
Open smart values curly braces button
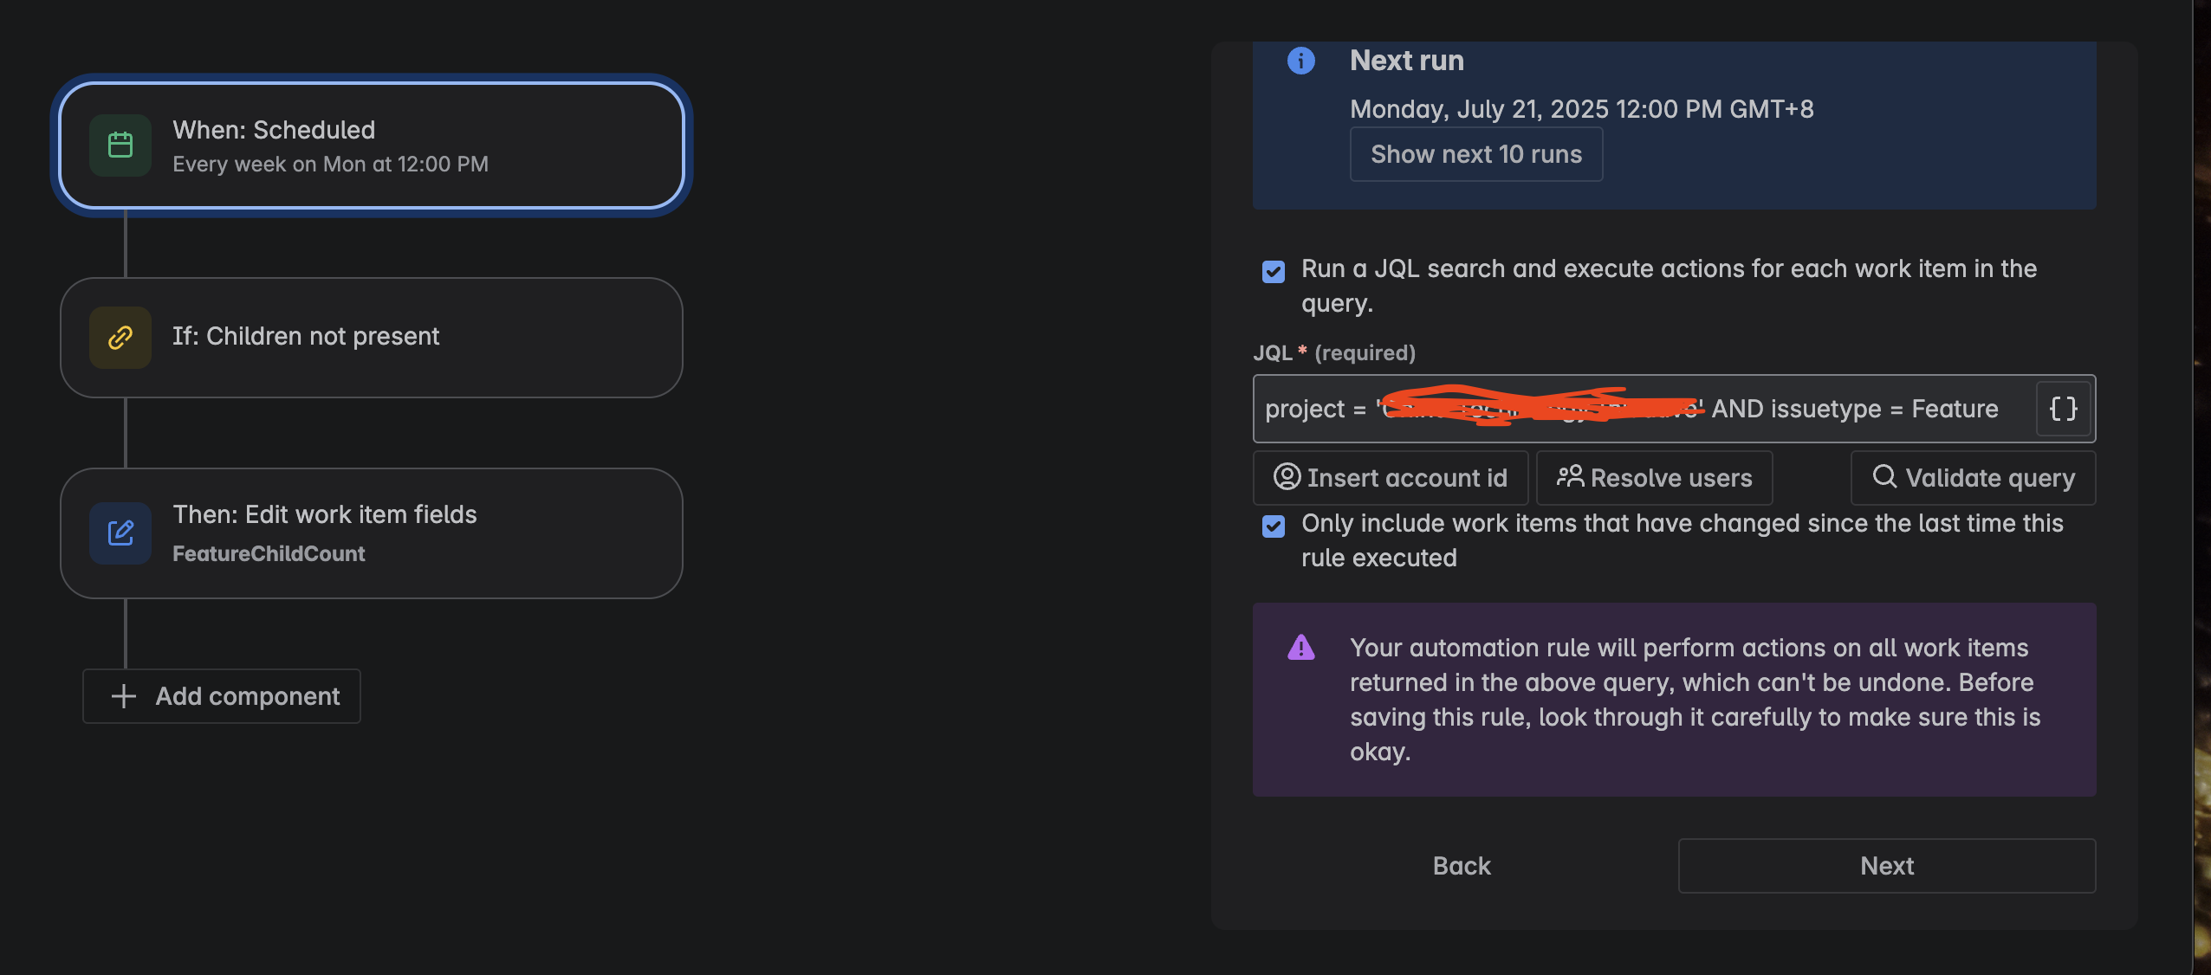[2064, 409]
